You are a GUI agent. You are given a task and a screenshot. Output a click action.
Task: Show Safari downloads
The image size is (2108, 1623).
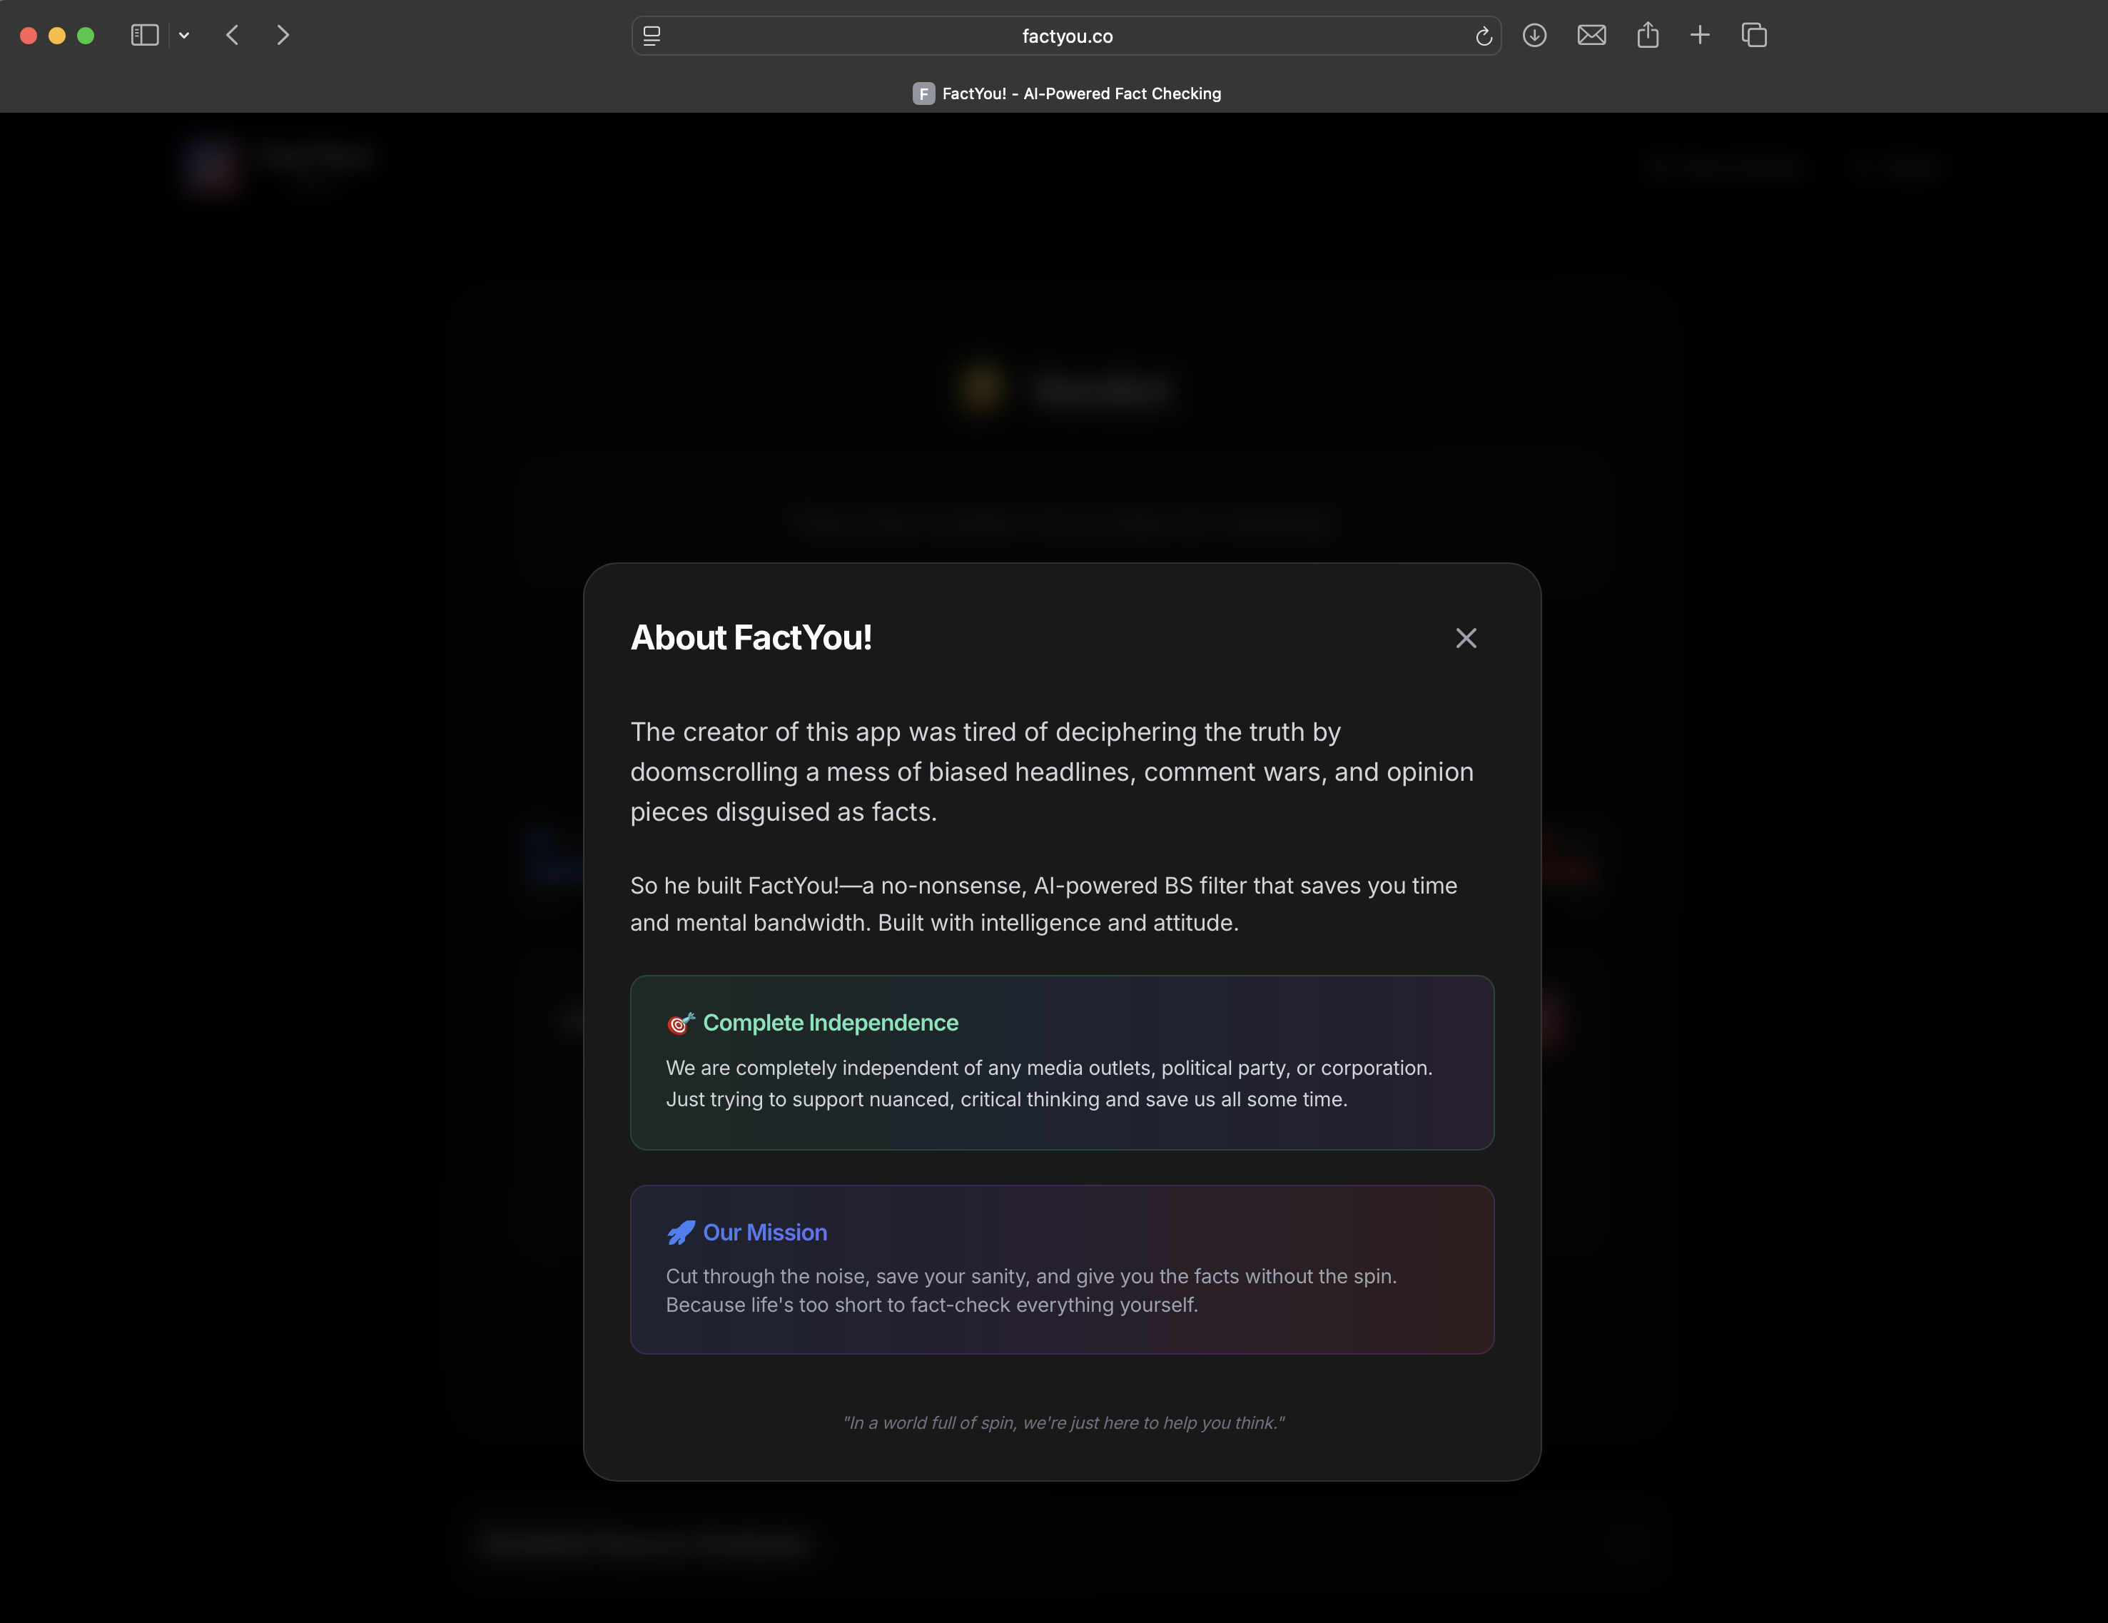point(1535,36)
